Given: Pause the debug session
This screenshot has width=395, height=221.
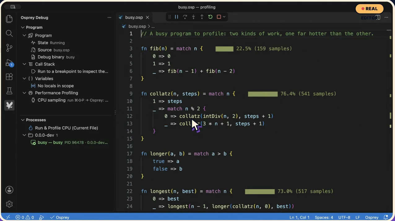Looking at the screenshot, I should tap(176, 17).
